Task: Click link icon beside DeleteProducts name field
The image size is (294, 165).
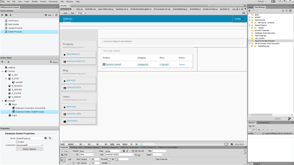Action: [x=50, y=138]
